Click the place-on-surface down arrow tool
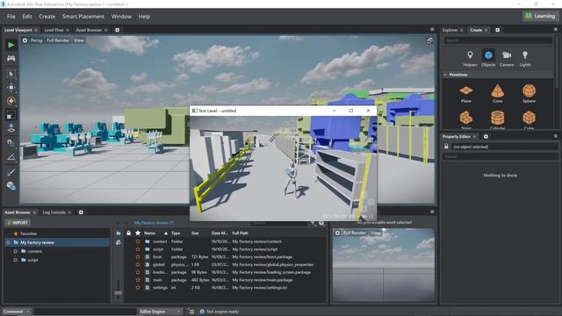Screen dimensions: 562x316 (x=11, y=128)
